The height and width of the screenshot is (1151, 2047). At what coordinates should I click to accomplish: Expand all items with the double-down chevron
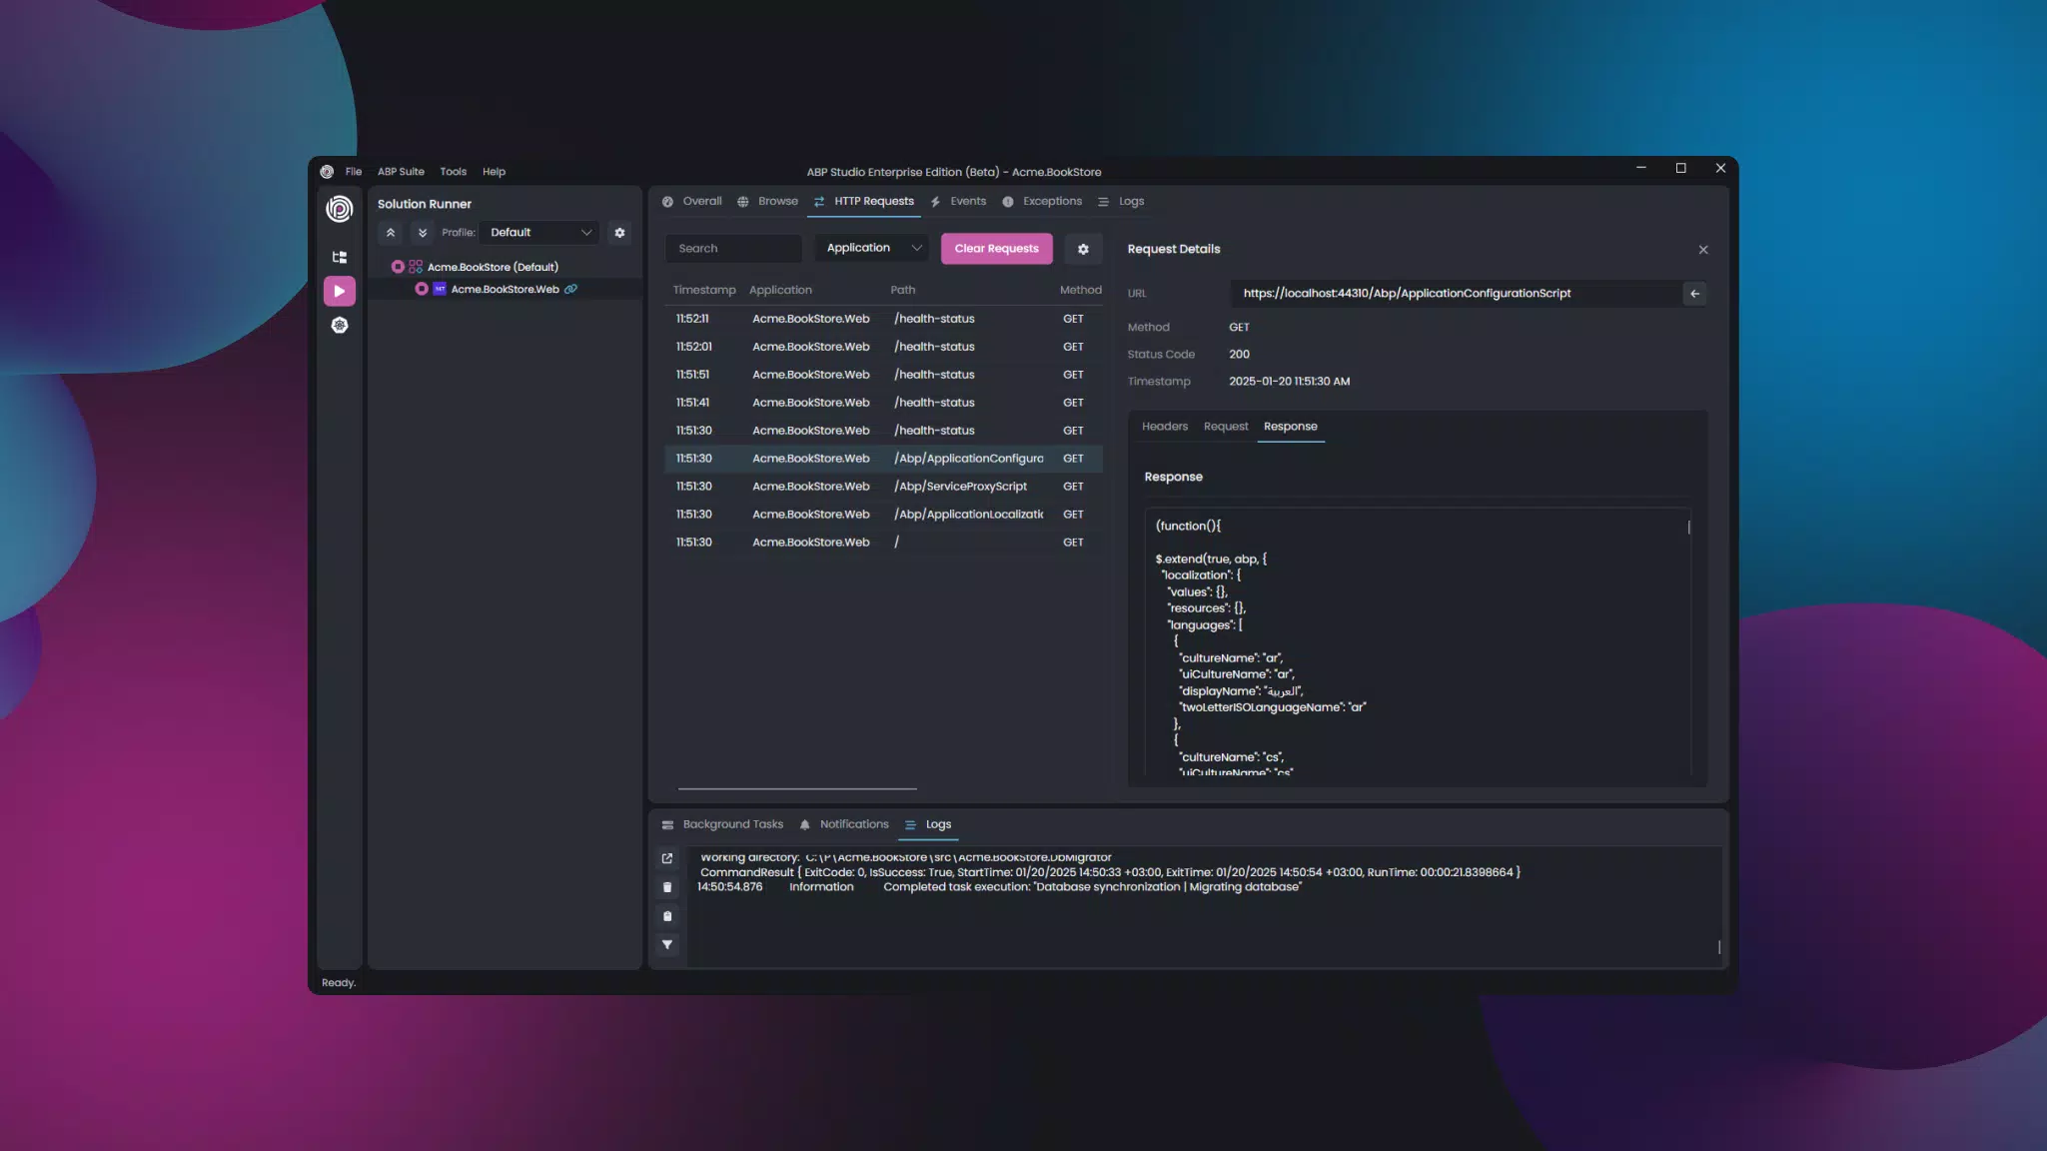[423, 233]
